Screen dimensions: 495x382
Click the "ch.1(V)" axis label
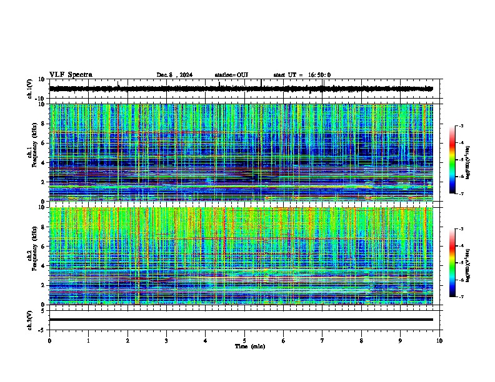30,89
